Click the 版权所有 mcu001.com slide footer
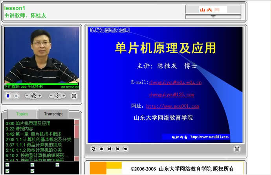Screen dimensions: 271x175 coord(200,137)
